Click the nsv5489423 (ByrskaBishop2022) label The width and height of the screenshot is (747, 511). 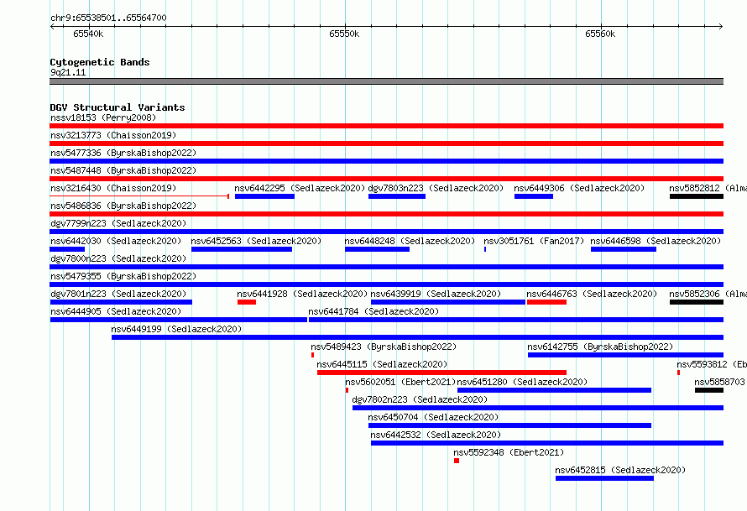tap(384, 347)
